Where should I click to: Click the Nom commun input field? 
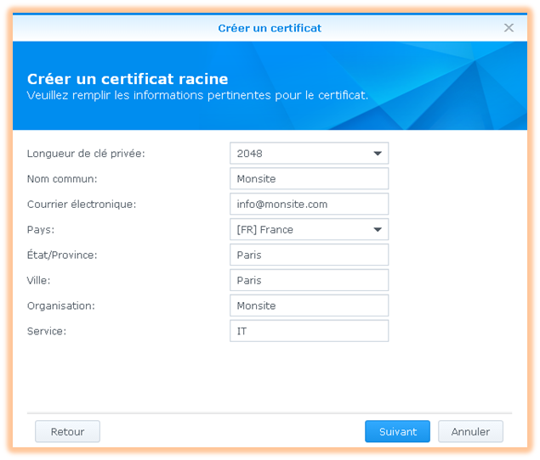(309, 178)
